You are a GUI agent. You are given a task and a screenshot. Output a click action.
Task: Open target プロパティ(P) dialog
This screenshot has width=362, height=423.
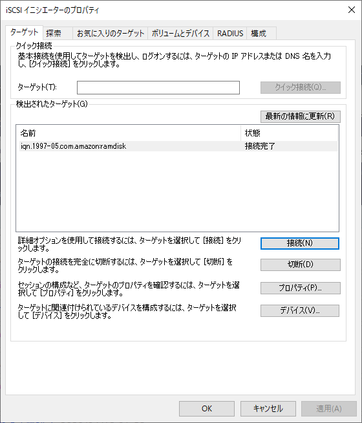tap(301, 288)
